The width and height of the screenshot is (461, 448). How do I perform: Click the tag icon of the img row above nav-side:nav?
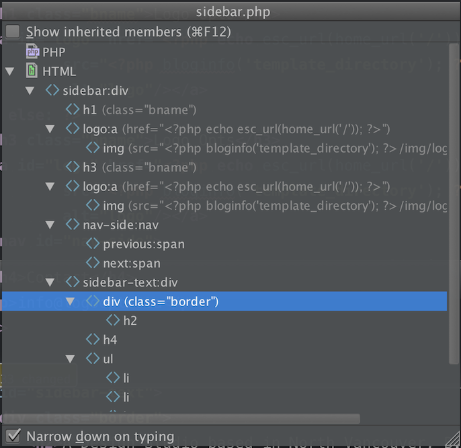93,205
